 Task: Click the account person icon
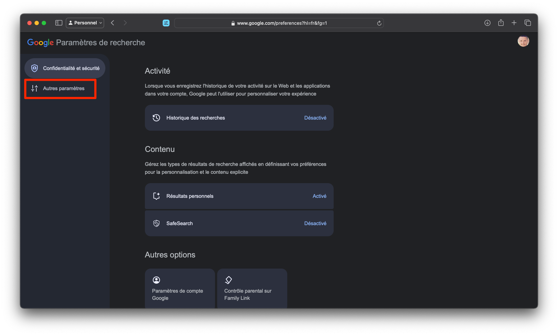tap(156, 280)
